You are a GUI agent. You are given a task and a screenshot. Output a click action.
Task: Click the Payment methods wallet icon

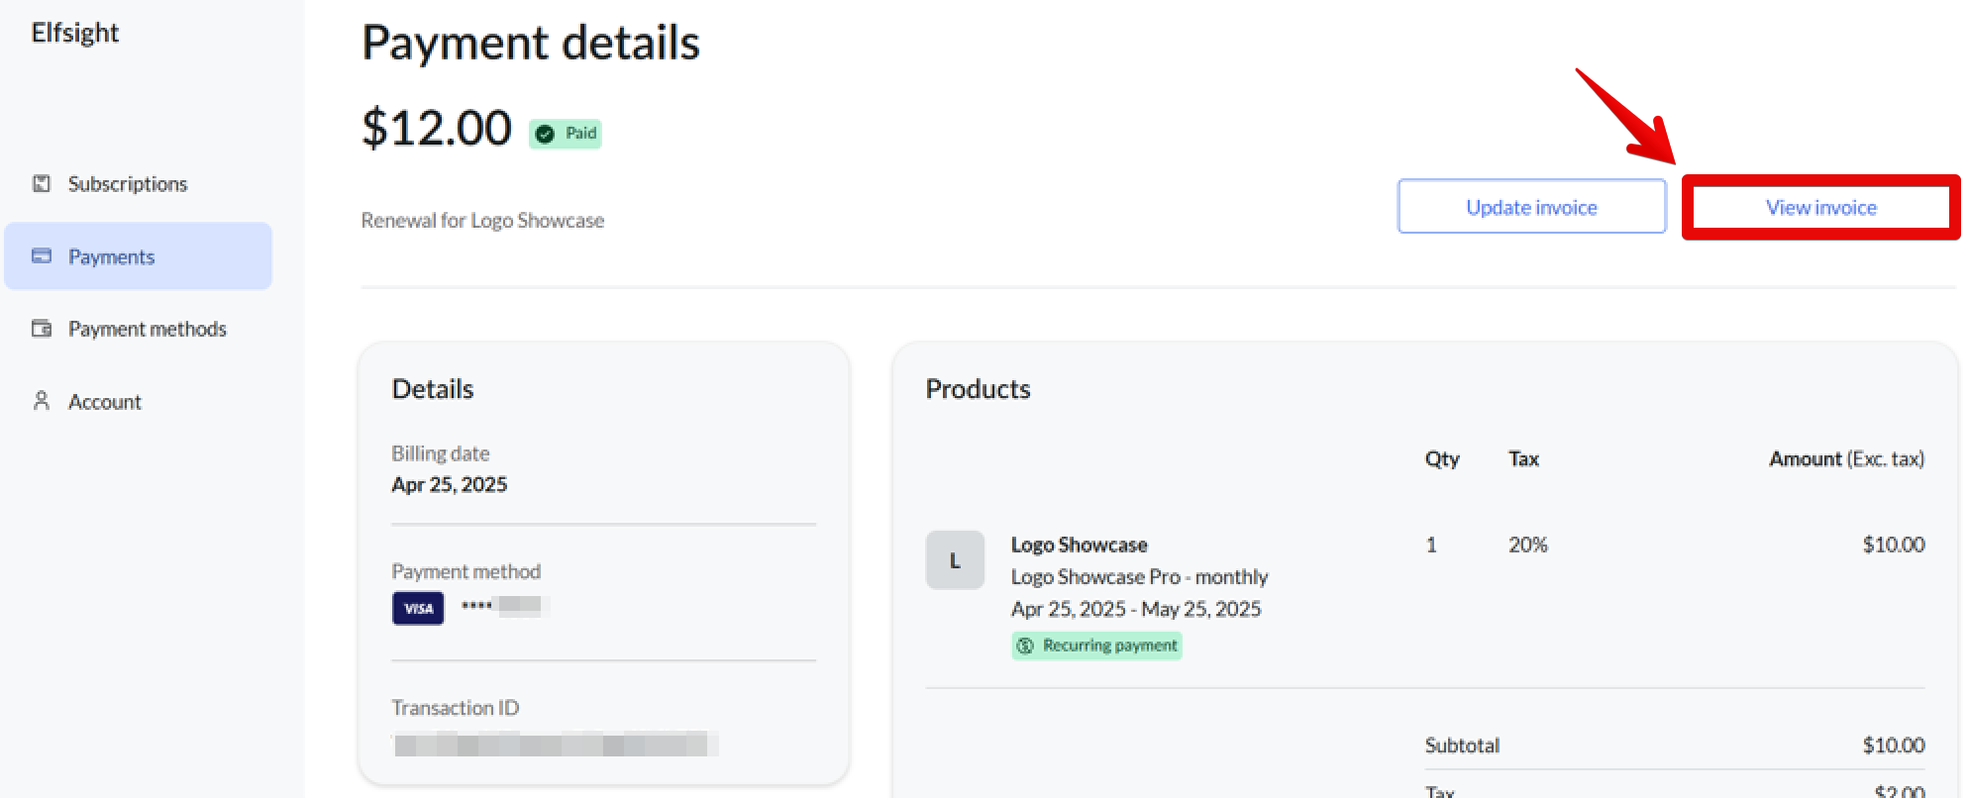point(42,329)
